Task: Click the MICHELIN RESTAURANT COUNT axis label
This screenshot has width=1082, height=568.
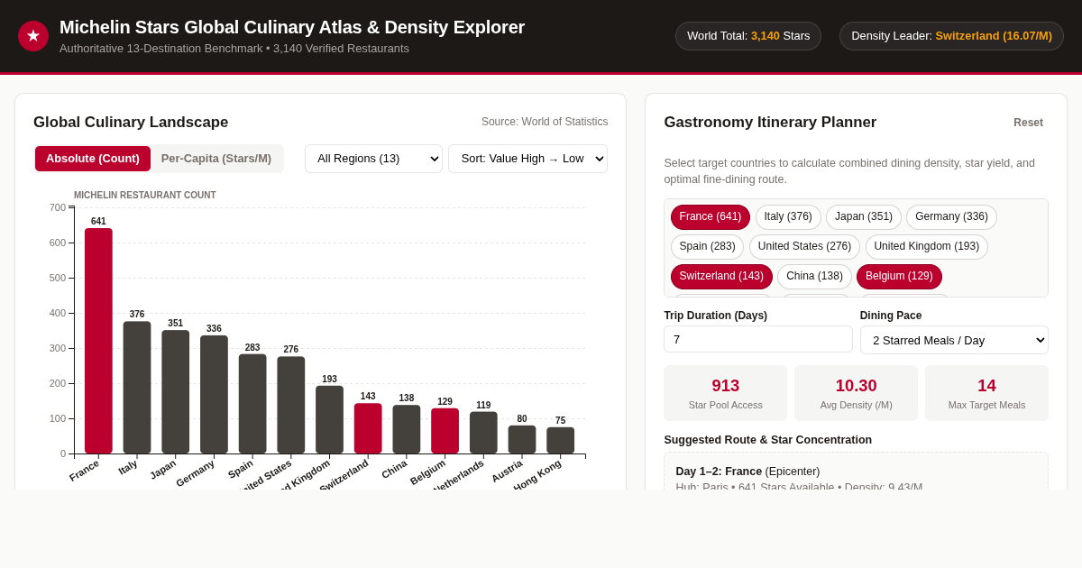Action: (145, 196)
